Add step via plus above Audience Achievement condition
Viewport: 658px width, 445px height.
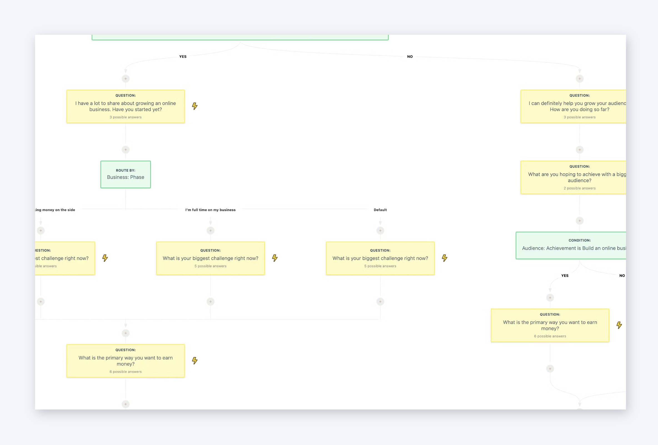[x=580, y=221]
